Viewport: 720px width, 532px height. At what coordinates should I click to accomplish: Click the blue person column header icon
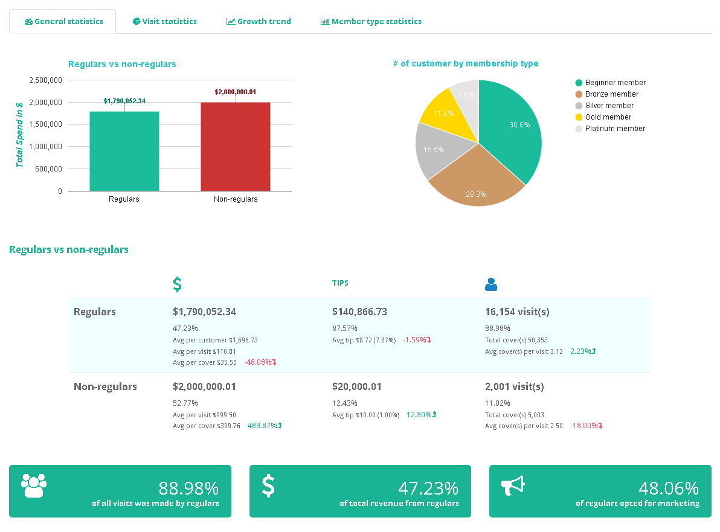(491, 284)
